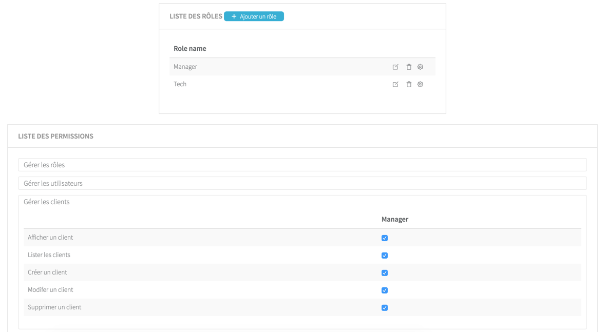This screenshot has height=332, width=605.
Task: Toggle Lister les clients checkbox
Action: [385, 255]
